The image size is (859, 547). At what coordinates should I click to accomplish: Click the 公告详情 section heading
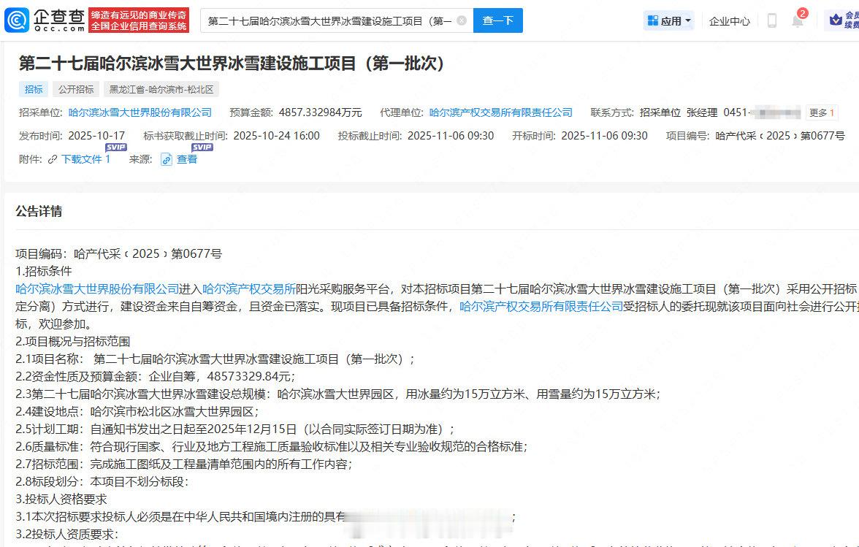[39, 211]
